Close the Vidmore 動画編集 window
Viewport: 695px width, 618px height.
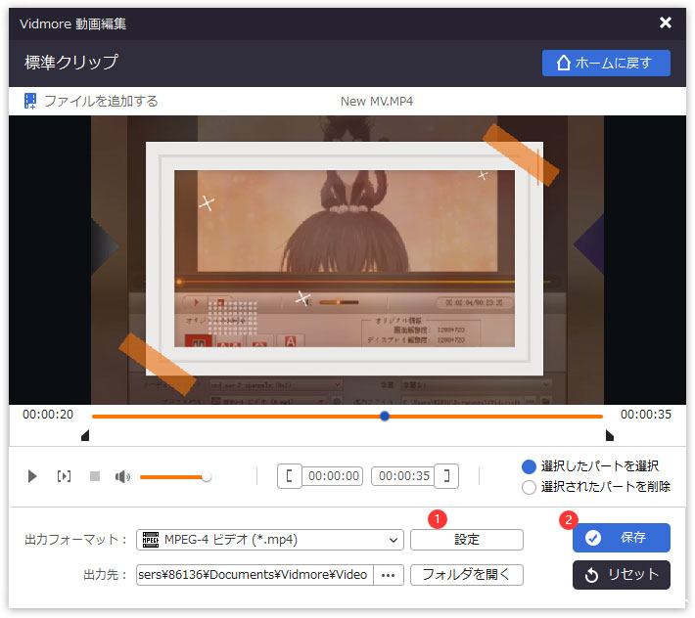click(666, 22)
